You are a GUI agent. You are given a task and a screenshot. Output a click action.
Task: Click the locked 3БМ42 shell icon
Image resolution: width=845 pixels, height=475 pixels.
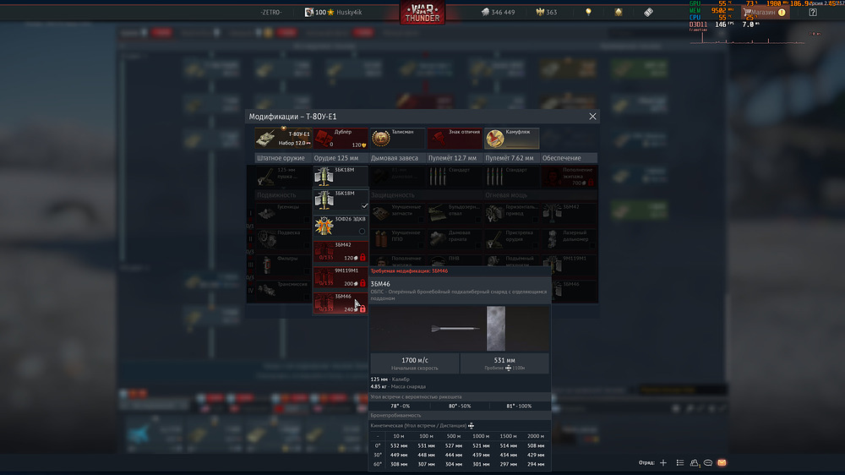pos(326,251)
